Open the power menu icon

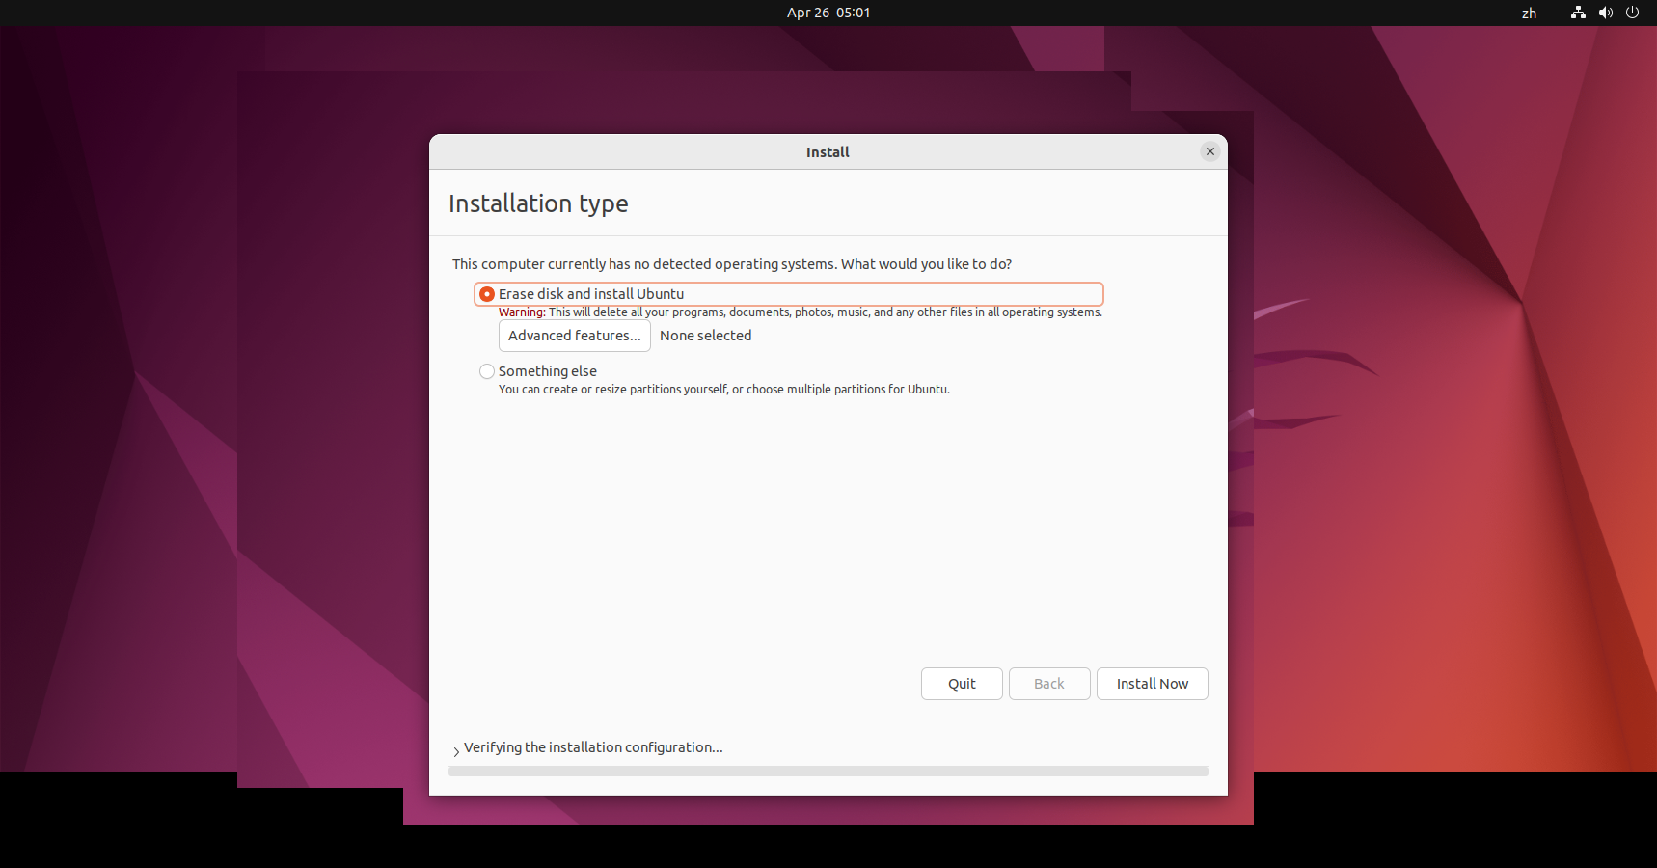click(1632, 13)
